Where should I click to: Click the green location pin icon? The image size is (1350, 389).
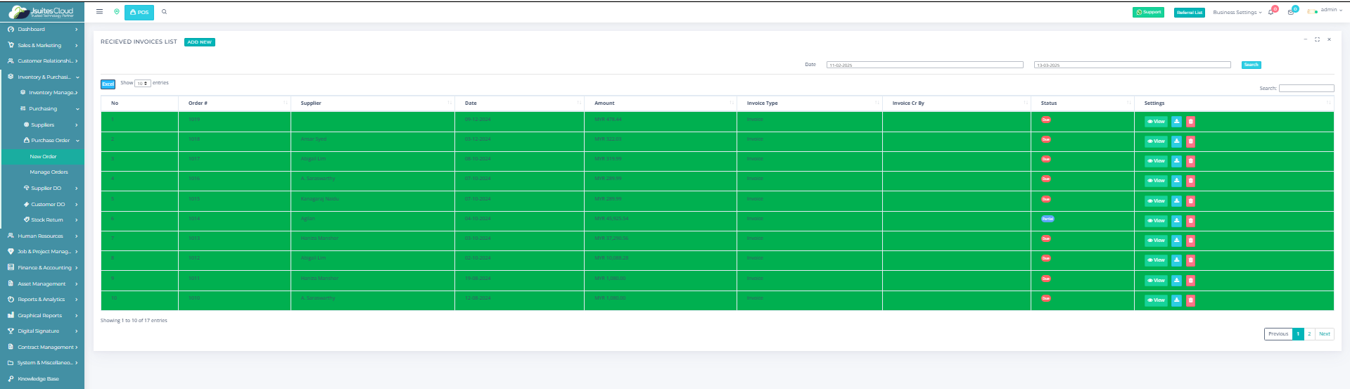(x=117, y=12)
